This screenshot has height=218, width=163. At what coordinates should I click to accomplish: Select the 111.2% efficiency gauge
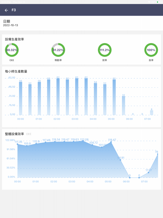(x=105, y=50)
